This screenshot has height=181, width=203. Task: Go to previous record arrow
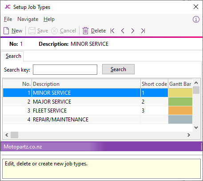click(123, 31)
